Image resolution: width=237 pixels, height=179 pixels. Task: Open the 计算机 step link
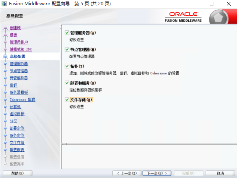pyautogui.click(x=15, y=107)
